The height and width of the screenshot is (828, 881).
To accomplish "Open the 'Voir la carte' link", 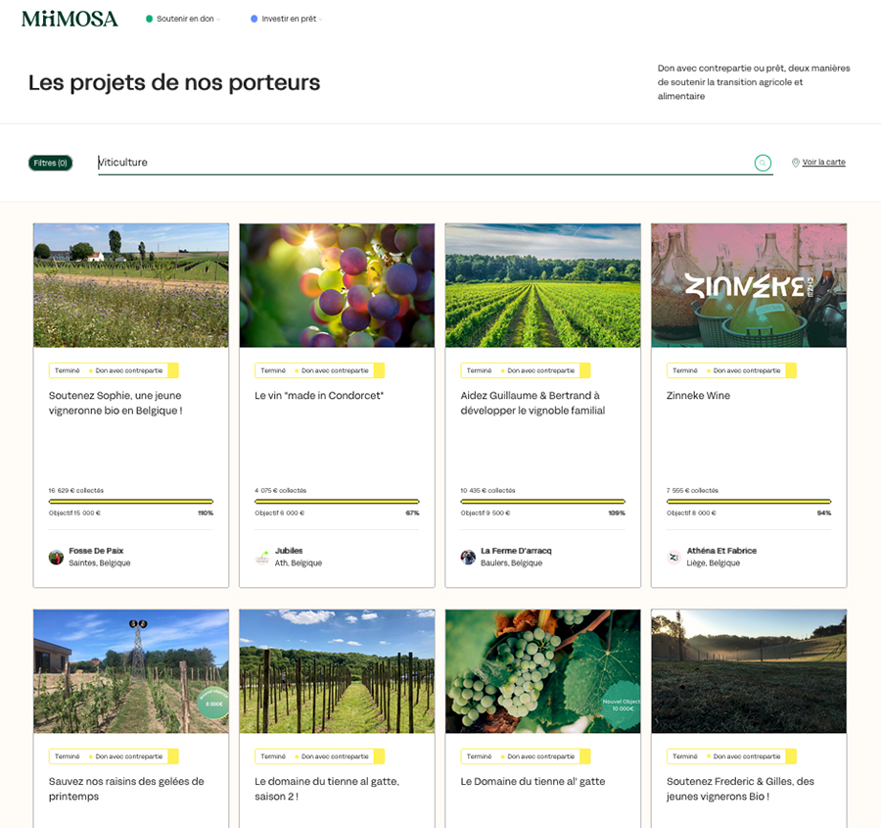I will click(823, 163).
